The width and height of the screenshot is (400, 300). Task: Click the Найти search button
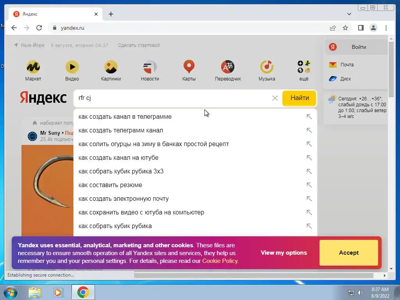[x=299, y=98]
